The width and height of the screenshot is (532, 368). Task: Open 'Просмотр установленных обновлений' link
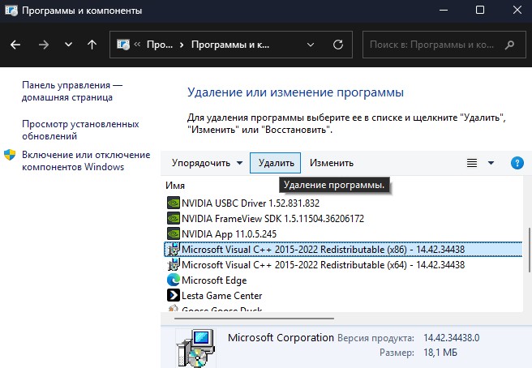80,130
